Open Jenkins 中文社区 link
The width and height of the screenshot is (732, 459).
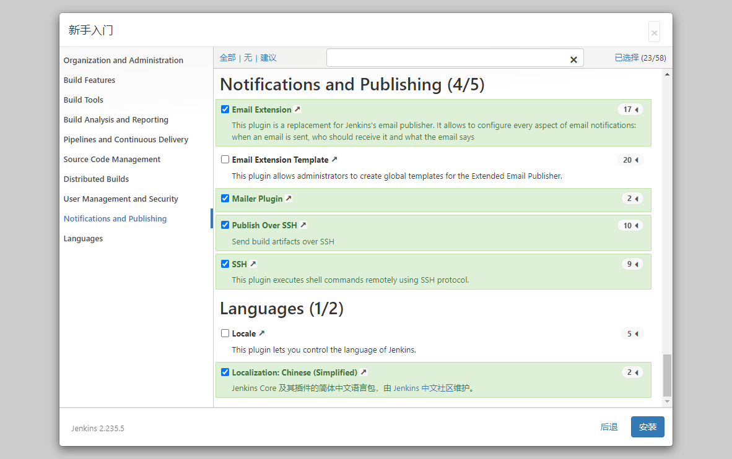(423, 388)
